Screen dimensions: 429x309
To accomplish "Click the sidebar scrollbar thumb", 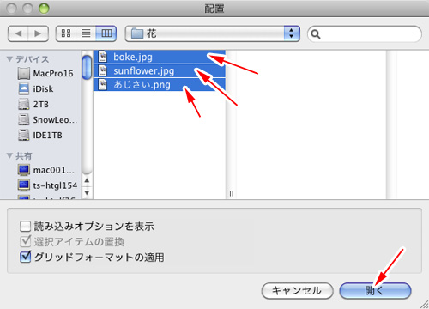I will coord(87,68).
